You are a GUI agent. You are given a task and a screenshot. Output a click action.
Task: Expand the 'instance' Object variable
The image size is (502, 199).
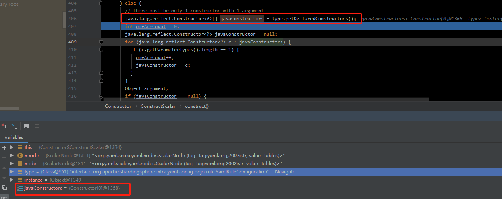(12, 180)
